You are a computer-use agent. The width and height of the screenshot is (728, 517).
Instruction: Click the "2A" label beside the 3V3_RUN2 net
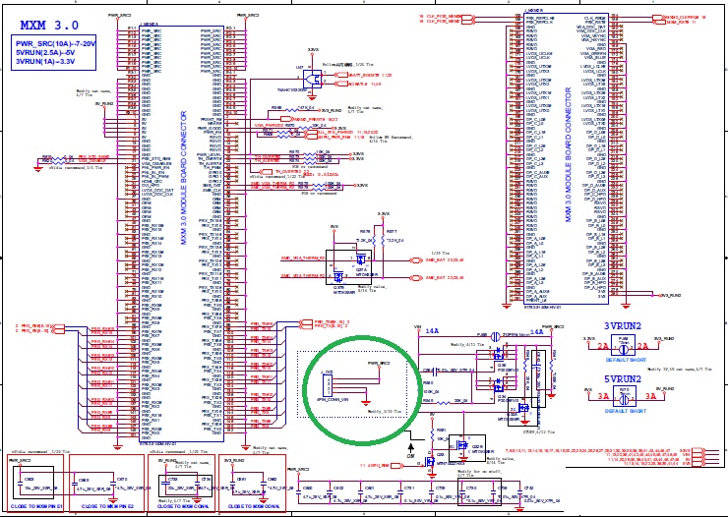click(643, 346)
